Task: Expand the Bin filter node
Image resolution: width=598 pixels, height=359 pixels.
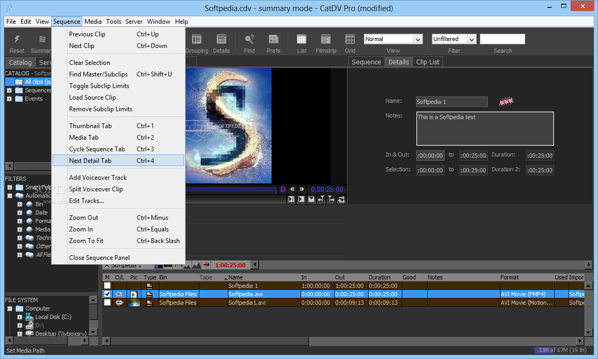Action: click(x=20, y=204)
